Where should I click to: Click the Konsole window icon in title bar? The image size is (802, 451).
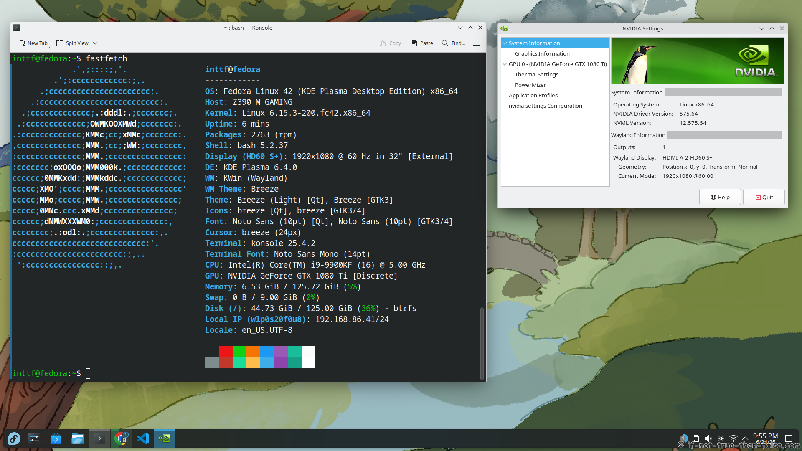(x=16, y=28)
